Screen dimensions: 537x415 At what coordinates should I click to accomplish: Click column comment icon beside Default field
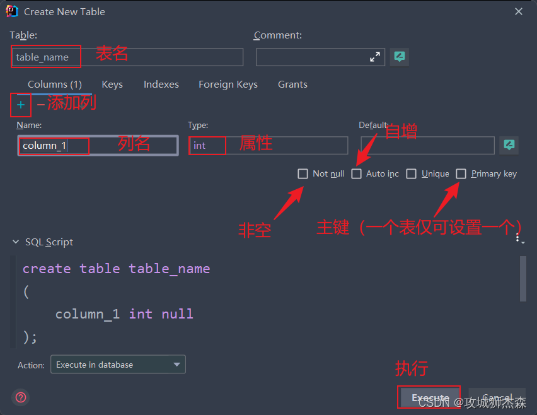(509, 145)
